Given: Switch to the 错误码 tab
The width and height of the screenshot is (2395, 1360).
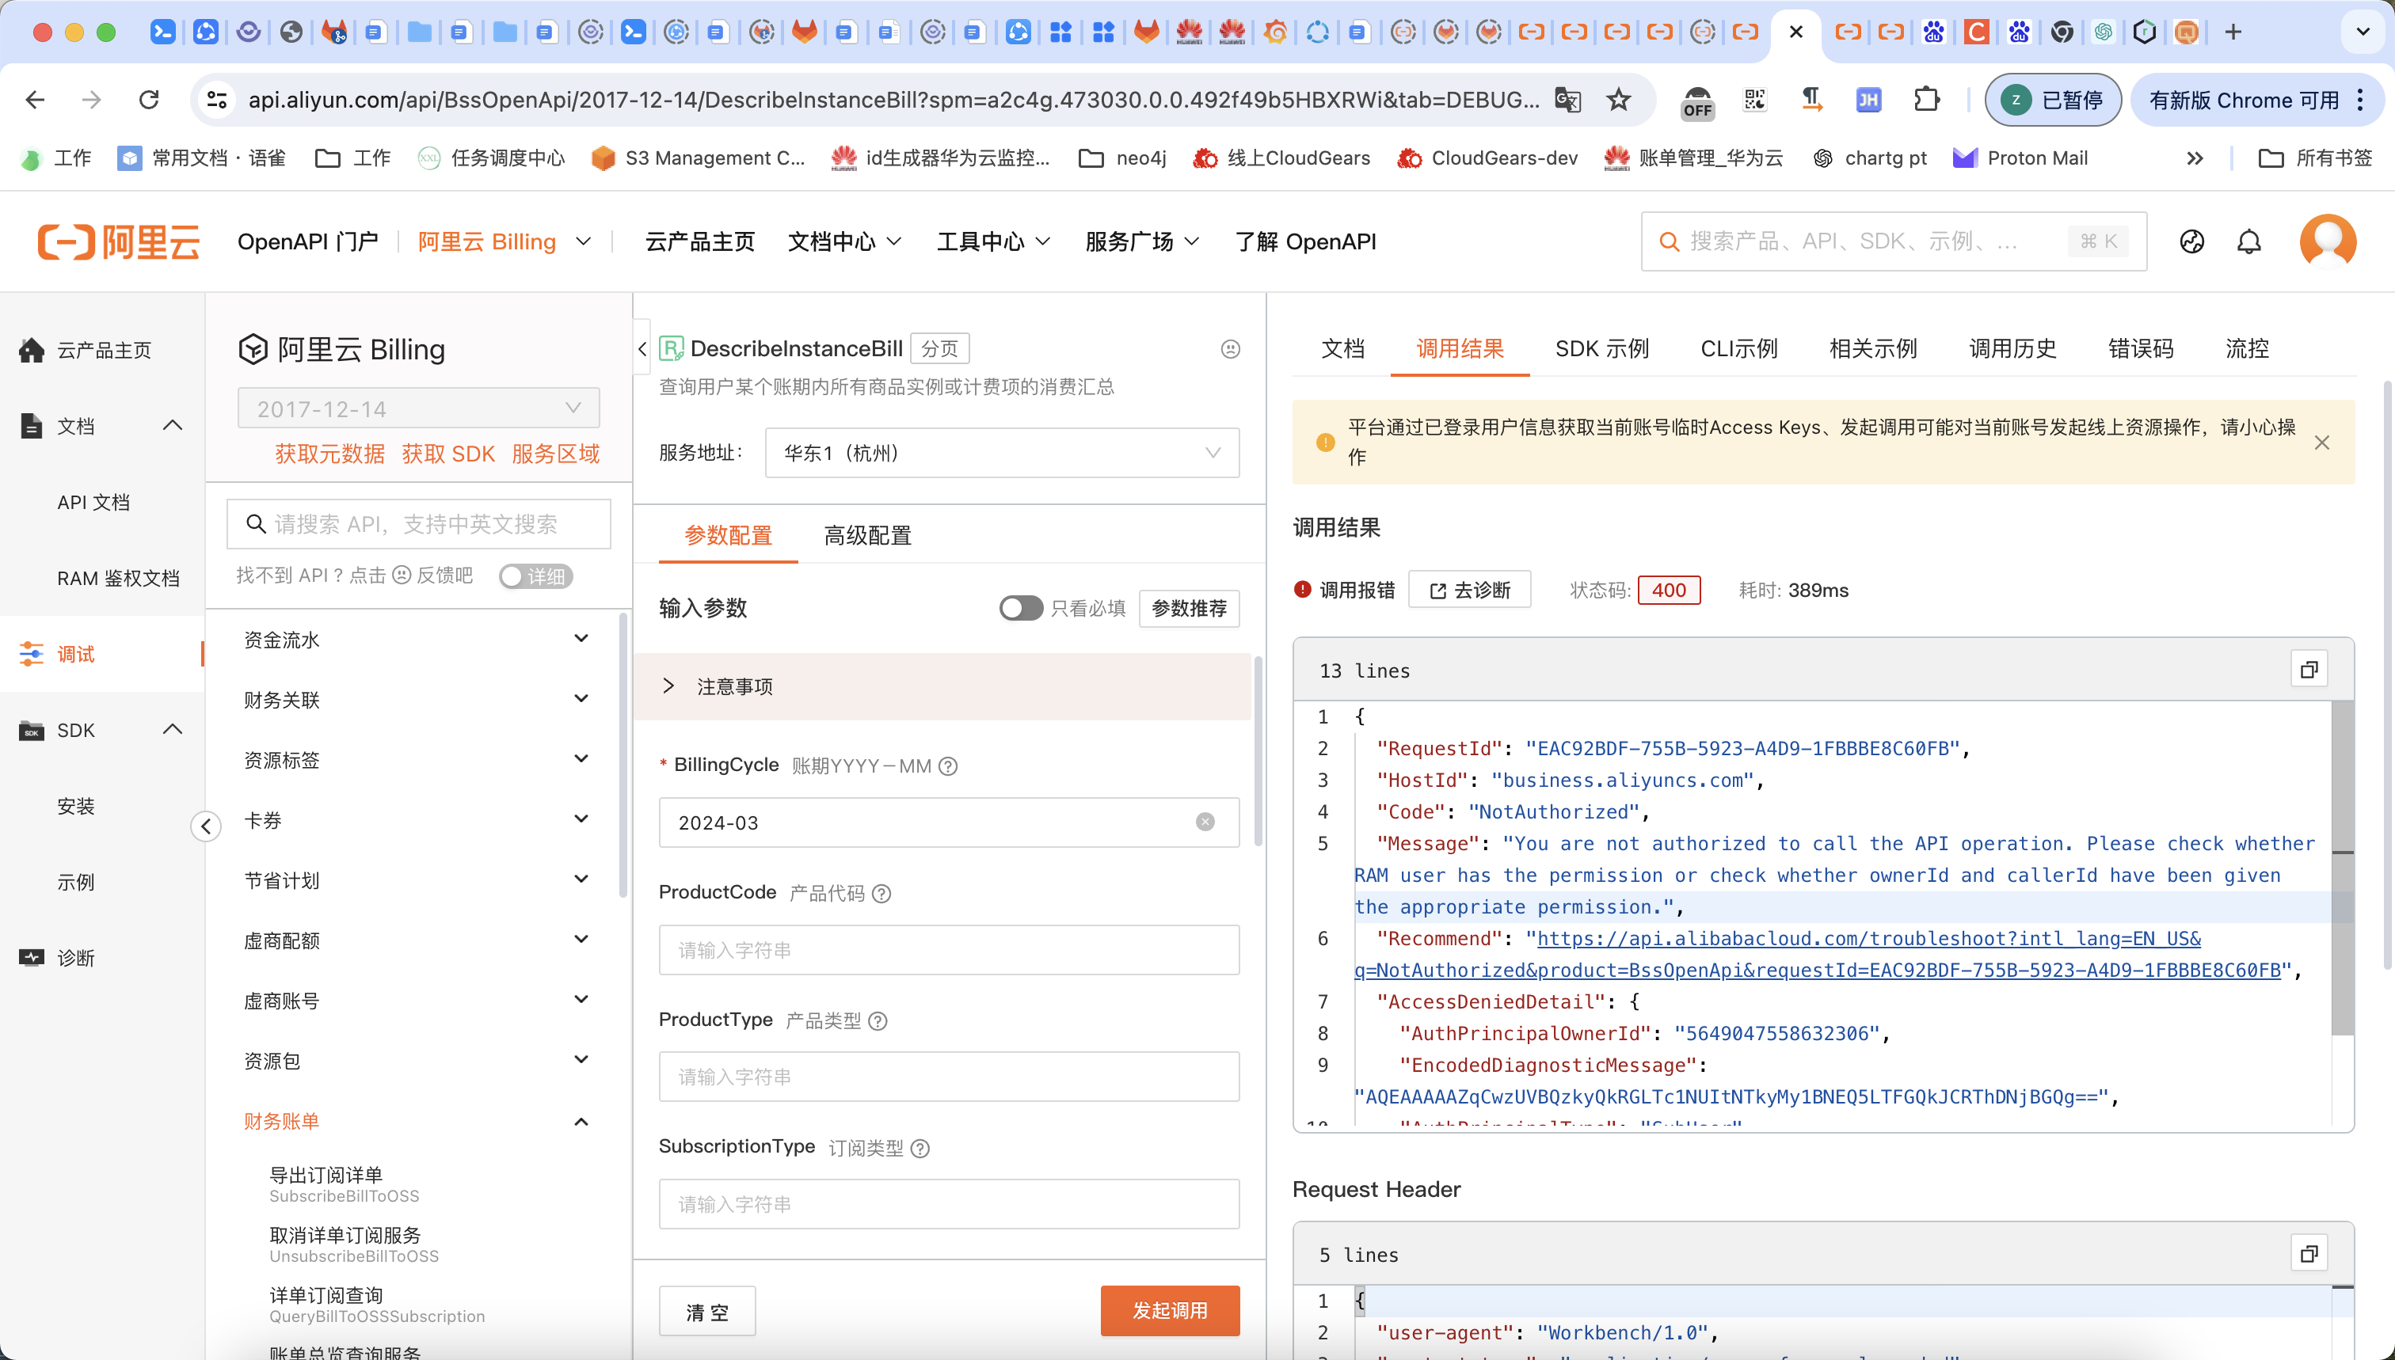Looking at the screenshot, I should pyautogui.click(x=2141, y=348).
